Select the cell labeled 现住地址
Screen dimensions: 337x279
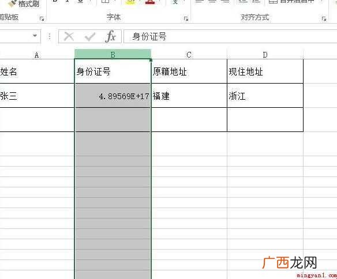coord(265,71)
